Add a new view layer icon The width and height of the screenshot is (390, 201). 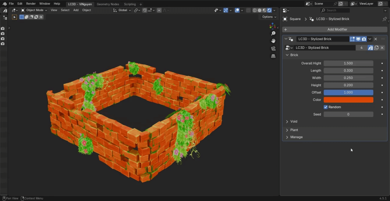[x=380, y=4]
